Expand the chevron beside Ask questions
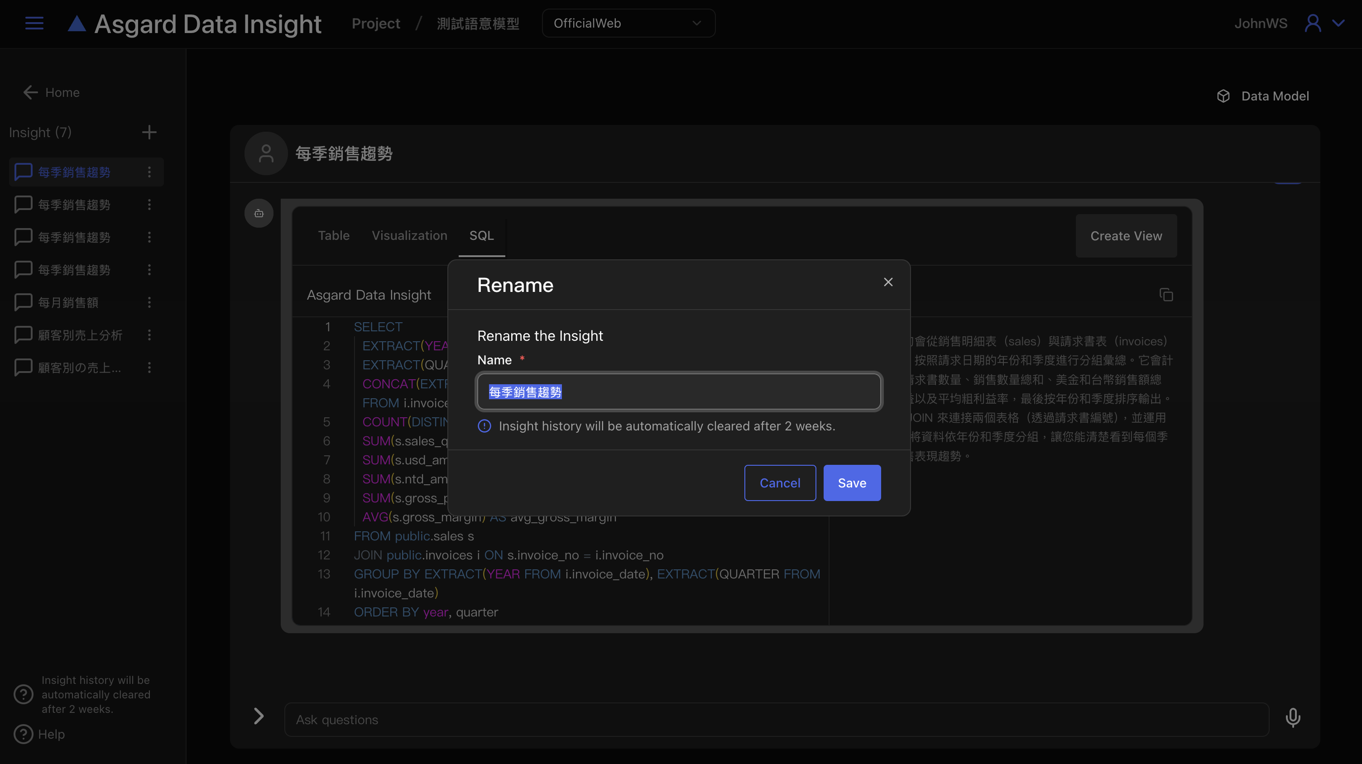1362x764 pixels. [259, 716]
